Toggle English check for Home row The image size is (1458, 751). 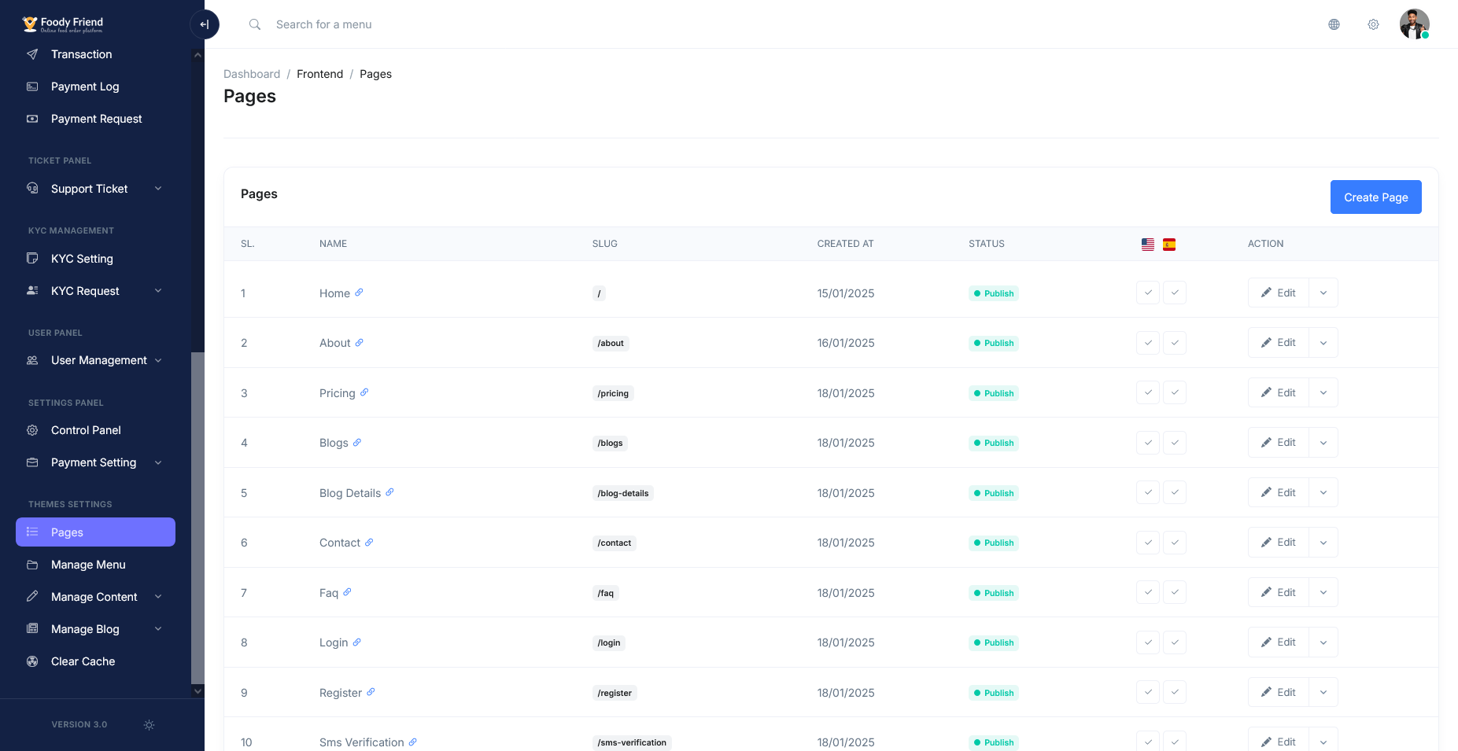pos(1148,293)
